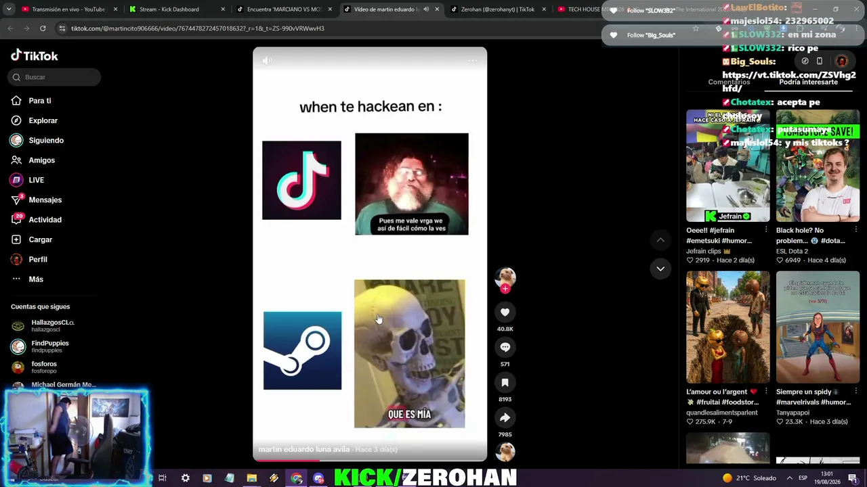Viewport: 867px width, 487px height.
Task: Open the Siguiendo feed
Action: (x=37, y=140)
